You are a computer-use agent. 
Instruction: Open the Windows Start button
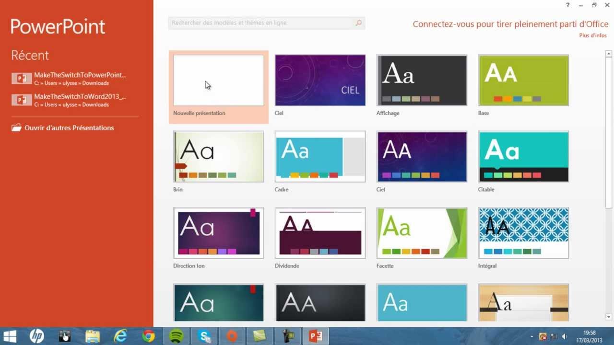10,336
